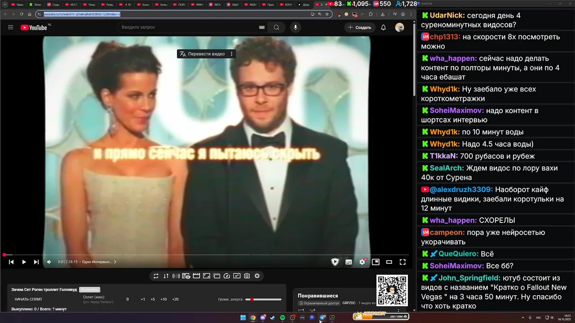This screenshot has height=323, width=575.
Task: Open the Windows Start menu
Action: click(243, 318)
